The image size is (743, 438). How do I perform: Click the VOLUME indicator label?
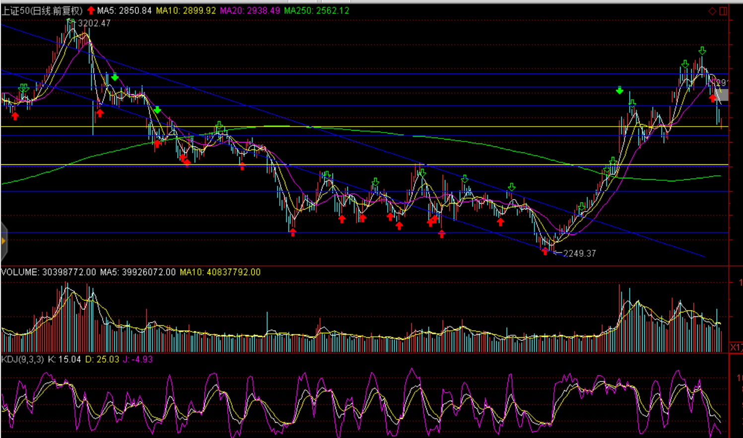pos(20,272)
